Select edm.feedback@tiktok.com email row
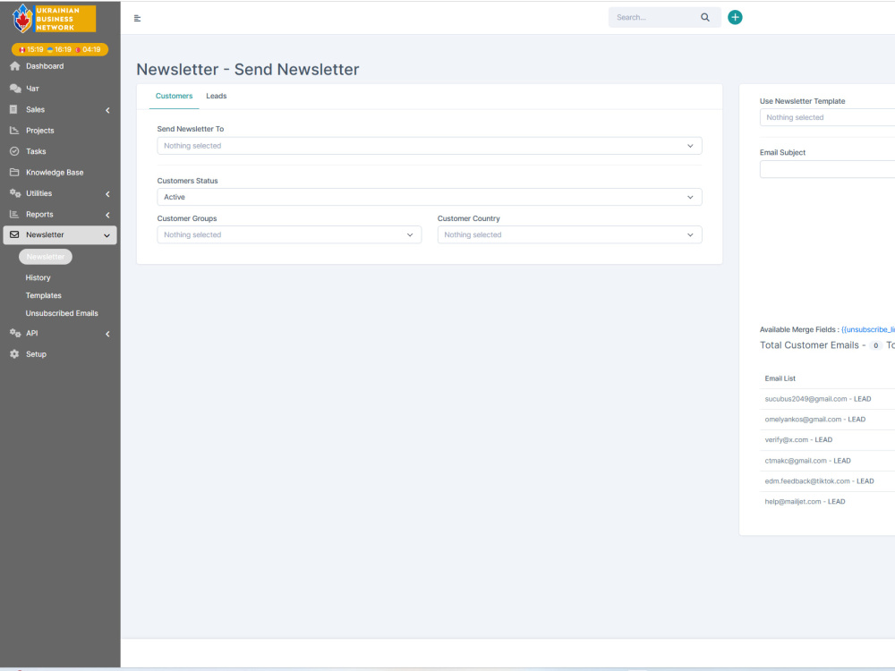This screenshot has width=895, height=671. [x=828, y=481]
